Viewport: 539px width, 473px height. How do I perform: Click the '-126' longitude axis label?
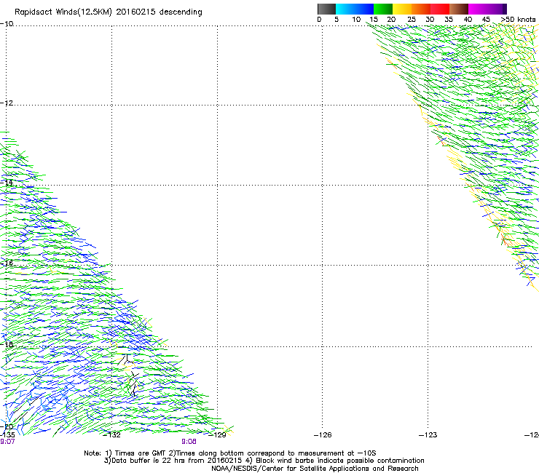point(323,435)
